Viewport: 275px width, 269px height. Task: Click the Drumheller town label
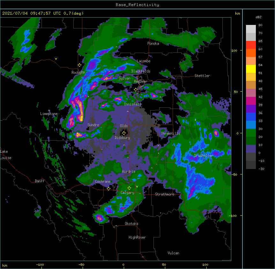[x=204, y=156]
